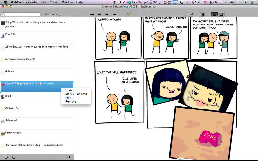Click the Achewood favicon

(3, 122)
